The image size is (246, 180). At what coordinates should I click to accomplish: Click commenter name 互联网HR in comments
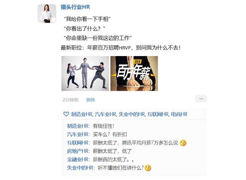(x=78, y=143)
